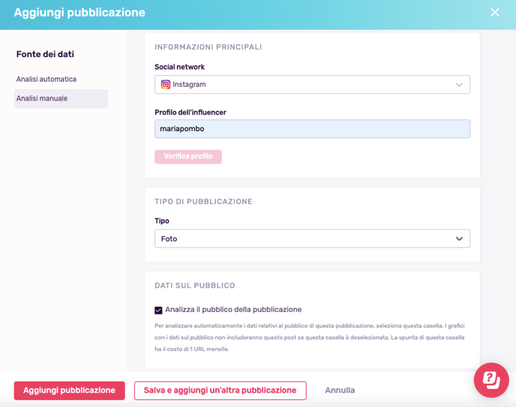
Task: Click the dialog title Aggiungi pubblicazione
Action: [79, 13]
